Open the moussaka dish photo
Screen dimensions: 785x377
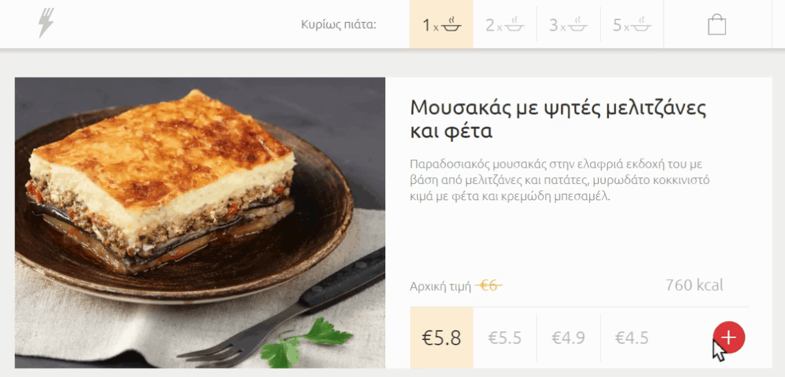[x=200, y=223]
